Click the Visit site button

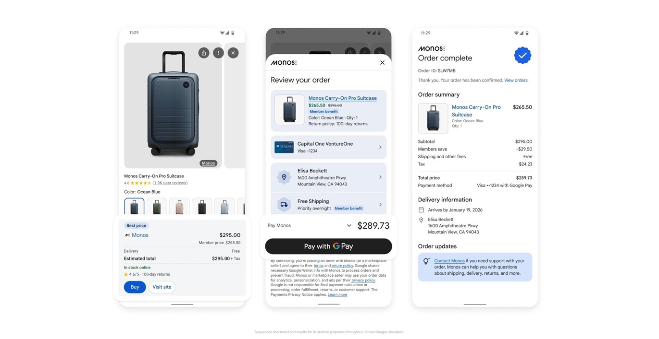162,287
